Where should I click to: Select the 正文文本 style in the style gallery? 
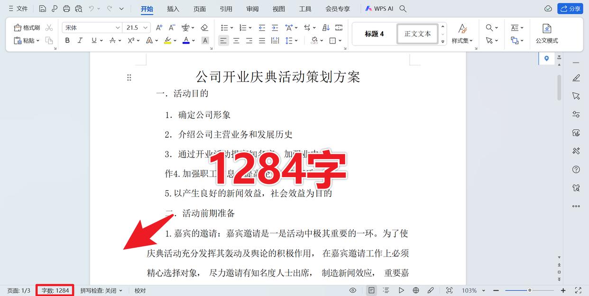click(417, 34)
